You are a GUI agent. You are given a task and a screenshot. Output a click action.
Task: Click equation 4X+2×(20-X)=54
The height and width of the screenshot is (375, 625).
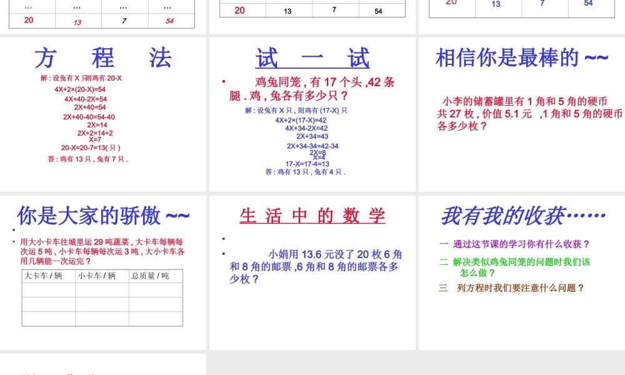[x=80, y=89]
